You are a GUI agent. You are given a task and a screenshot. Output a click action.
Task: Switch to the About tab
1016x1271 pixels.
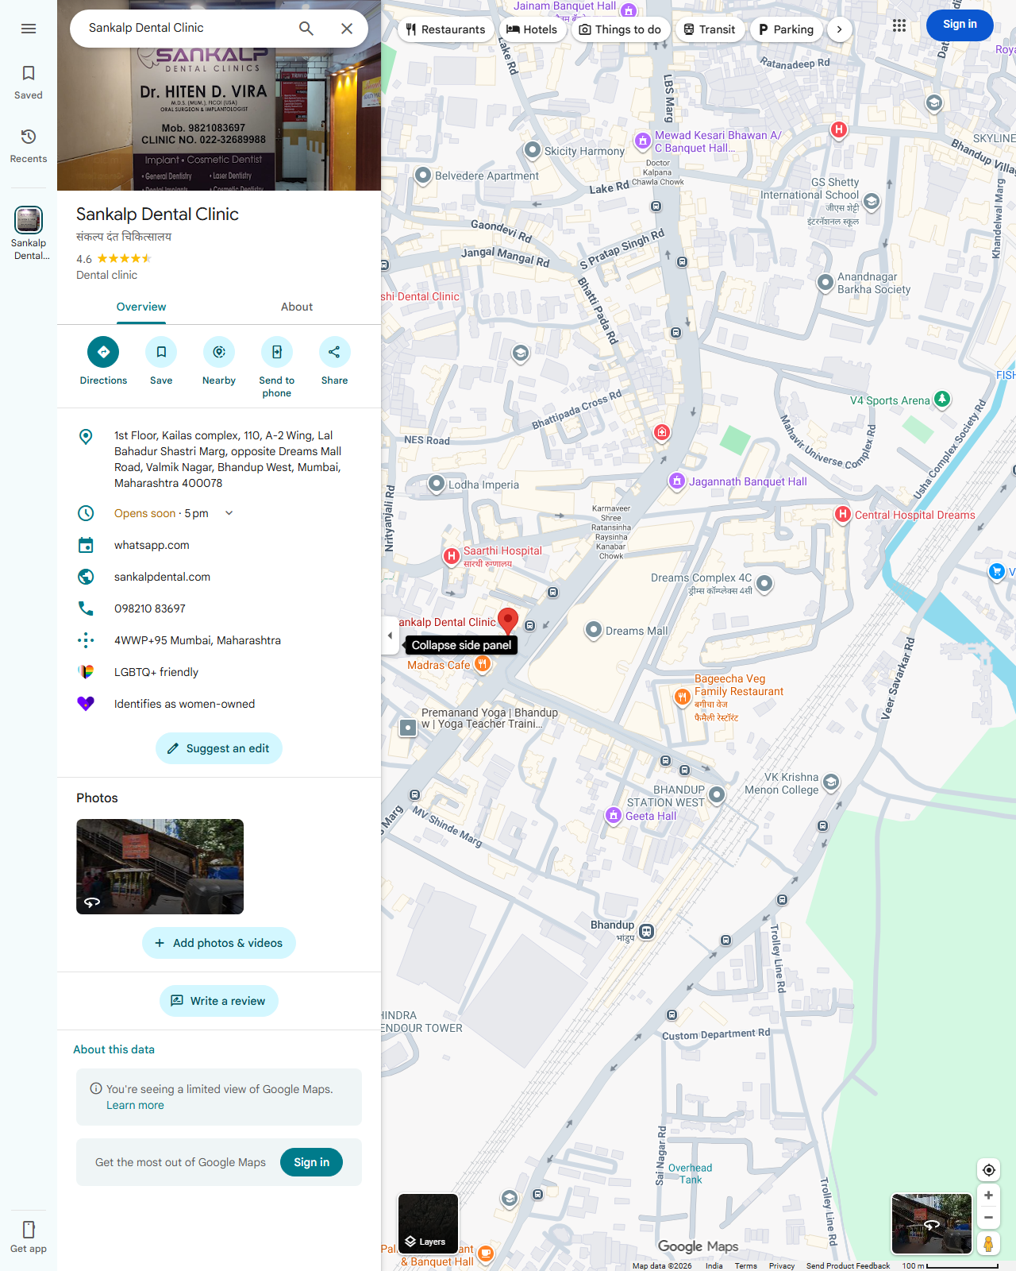click(297, 307)
